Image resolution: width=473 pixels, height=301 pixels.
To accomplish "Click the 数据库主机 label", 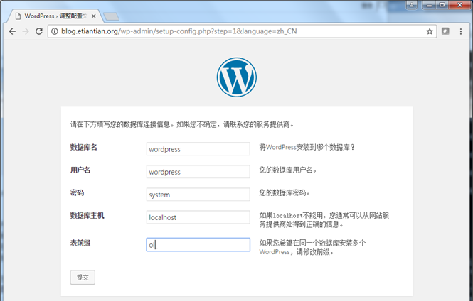I will 87,216.
